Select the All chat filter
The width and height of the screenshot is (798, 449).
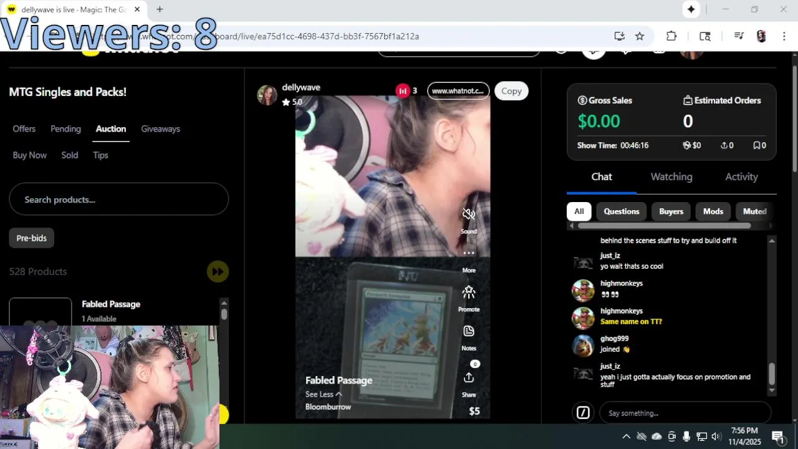pyautogui.click(x=579, y=211)
